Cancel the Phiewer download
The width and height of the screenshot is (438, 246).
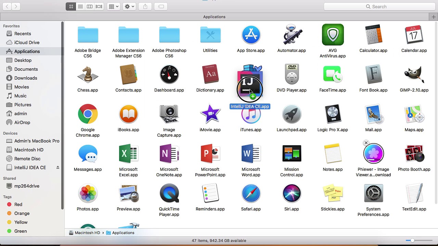(366, 143)
